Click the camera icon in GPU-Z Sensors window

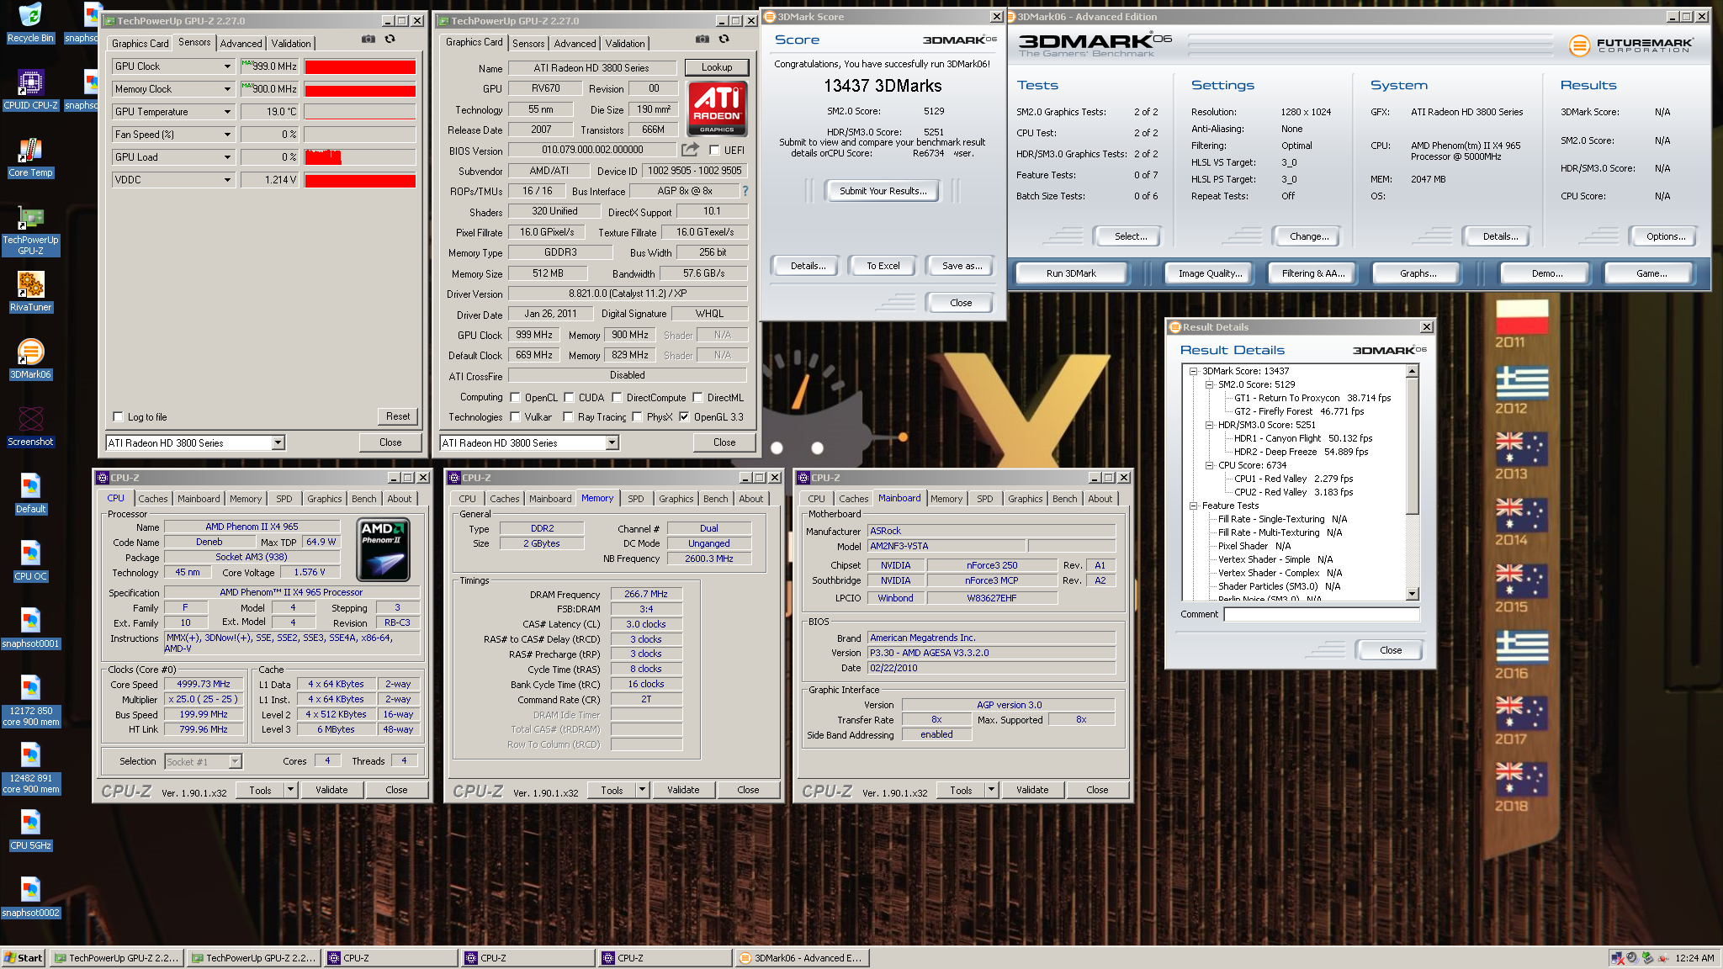(x=368, y=40)
